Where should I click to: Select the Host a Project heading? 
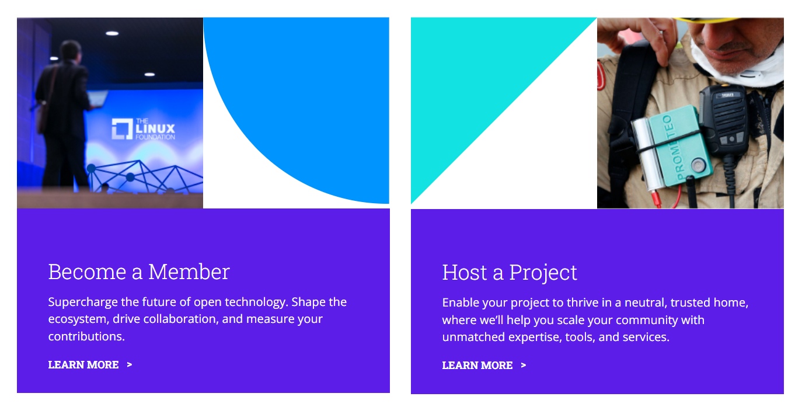(x=510, y=273)
